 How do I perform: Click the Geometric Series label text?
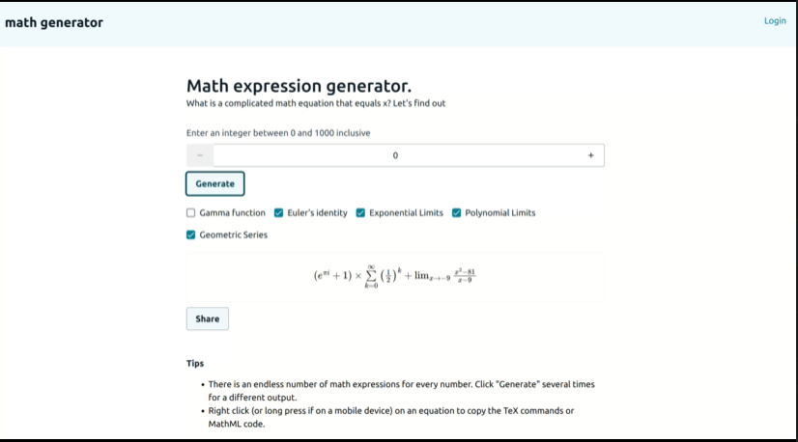coord(233,235)
